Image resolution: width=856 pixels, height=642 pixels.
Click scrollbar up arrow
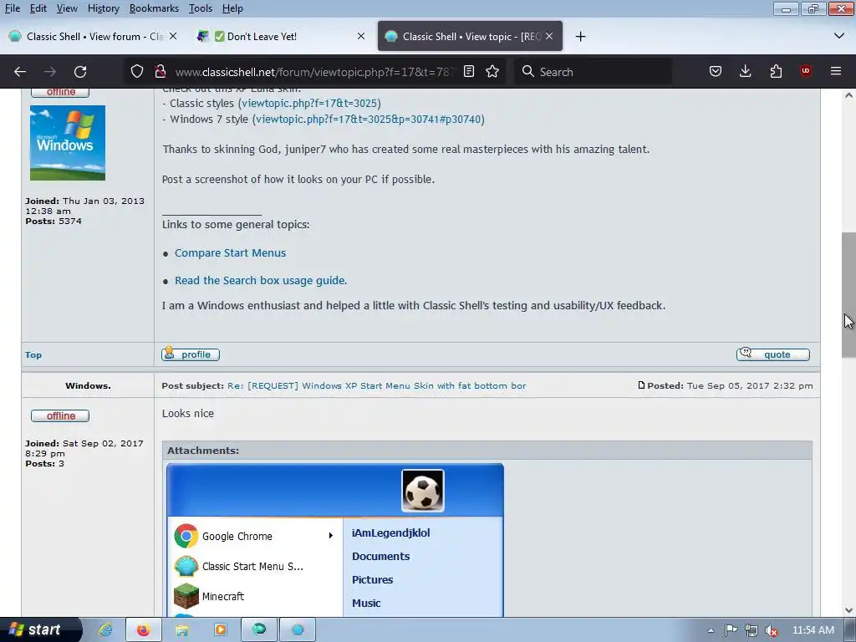point(848,95)
